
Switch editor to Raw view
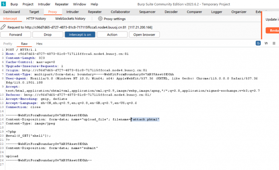[x=24, y=44]
